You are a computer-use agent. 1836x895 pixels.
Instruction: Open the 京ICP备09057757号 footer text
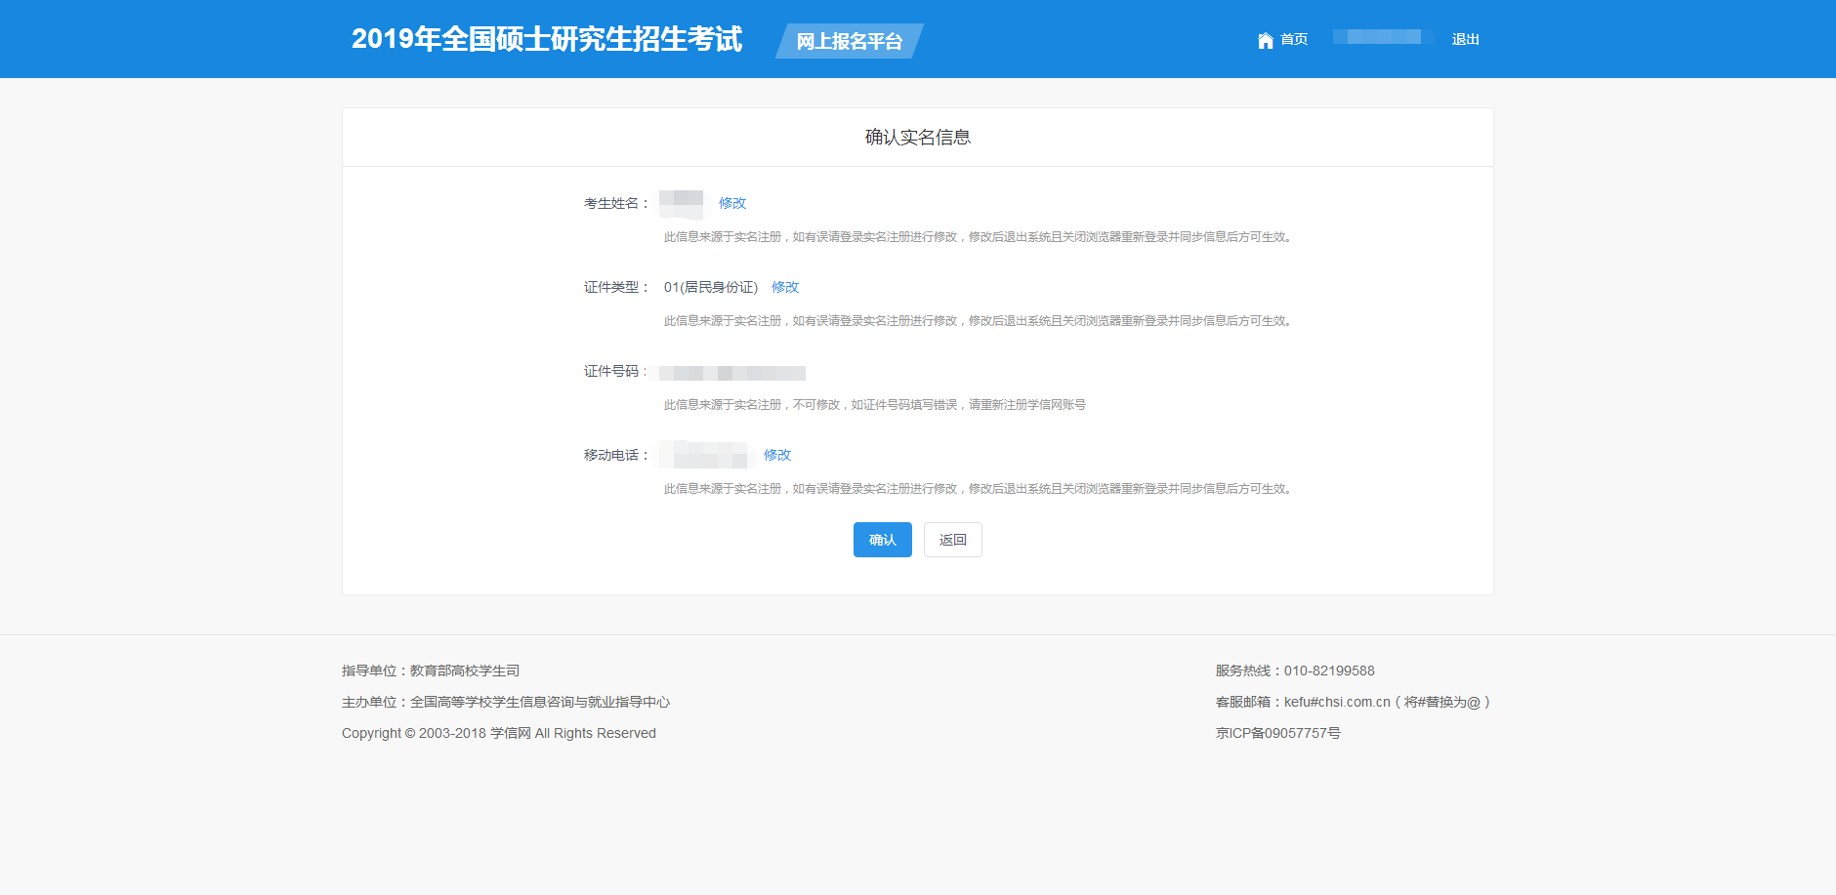tap(1277, 733)
